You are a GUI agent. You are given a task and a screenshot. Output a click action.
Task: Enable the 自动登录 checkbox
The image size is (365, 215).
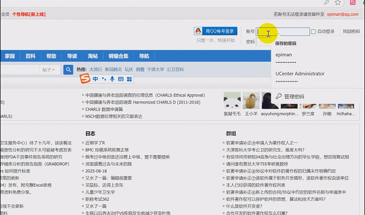point(313,31)
